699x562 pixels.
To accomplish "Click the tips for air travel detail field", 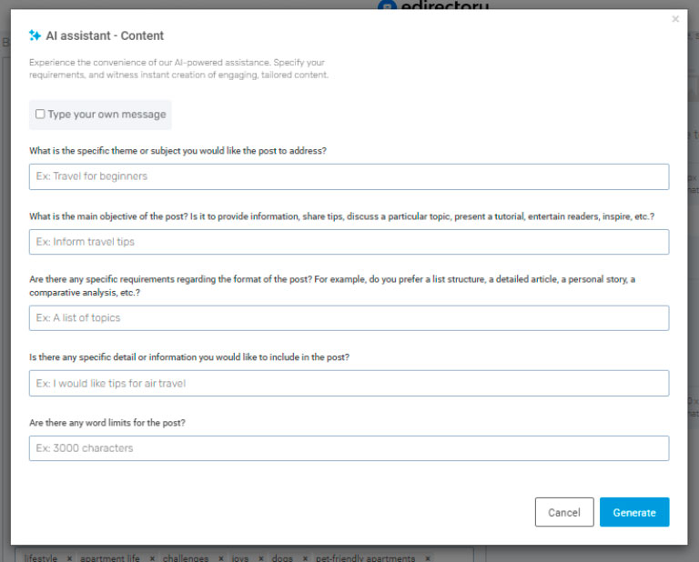I will coord(349,383).
